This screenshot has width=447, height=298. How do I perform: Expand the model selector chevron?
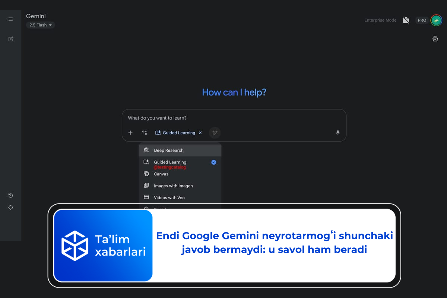[50, 25]
